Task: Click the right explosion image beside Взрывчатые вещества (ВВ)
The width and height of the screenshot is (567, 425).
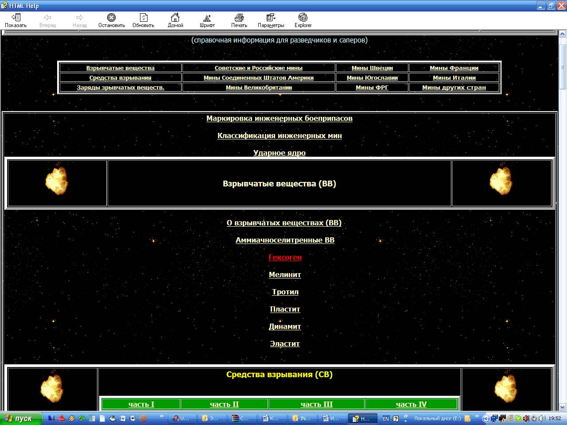Action: 501,179
